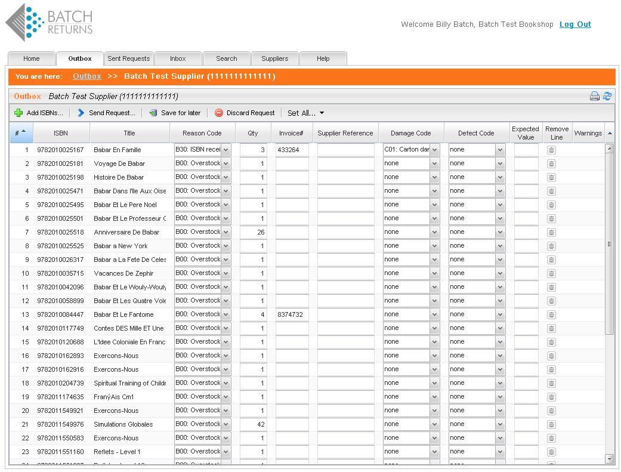621x472 pixels.
Task: Click the table vertical scrollbar thumb
Action: 610,244
